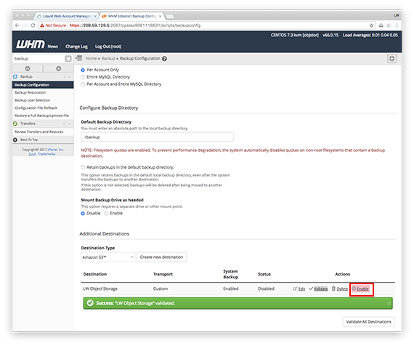
Task: Open Restore a Full Backup/cpmove File
Action: click(x=41, y=116)
